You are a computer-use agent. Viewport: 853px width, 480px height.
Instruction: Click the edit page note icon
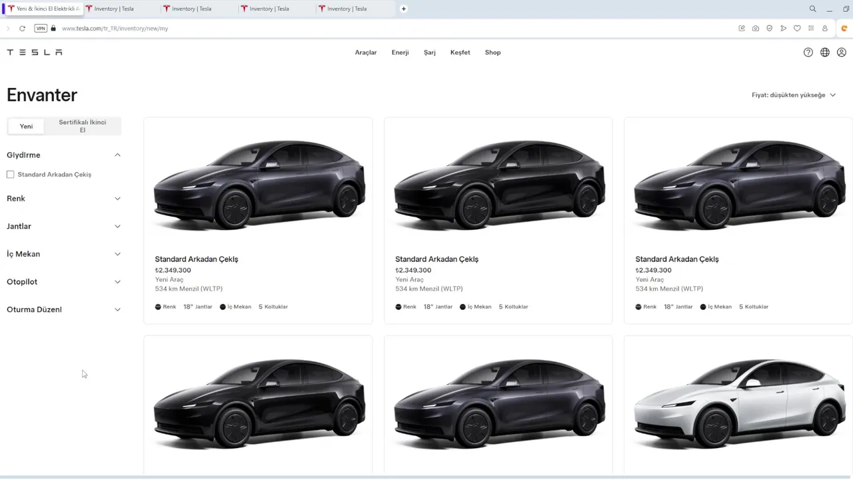coord(742,28)
